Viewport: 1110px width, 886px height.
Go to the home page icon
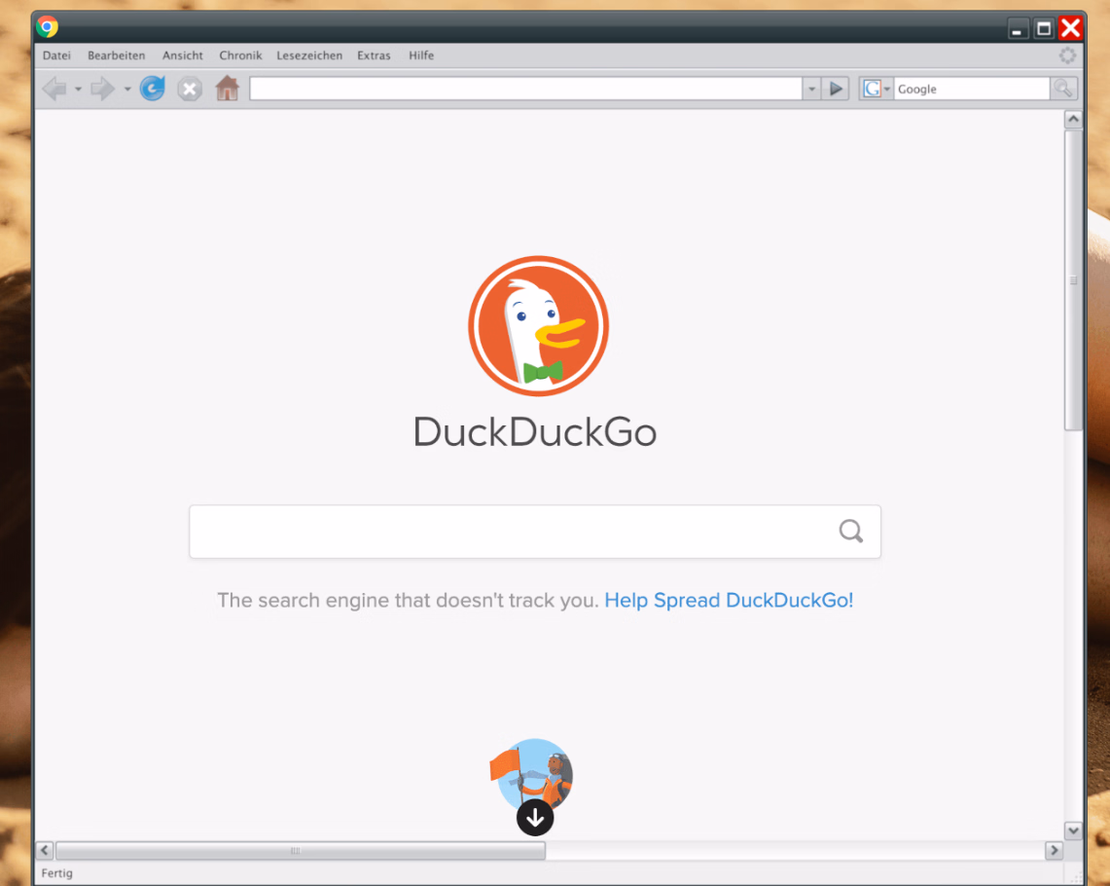point(227,90)
